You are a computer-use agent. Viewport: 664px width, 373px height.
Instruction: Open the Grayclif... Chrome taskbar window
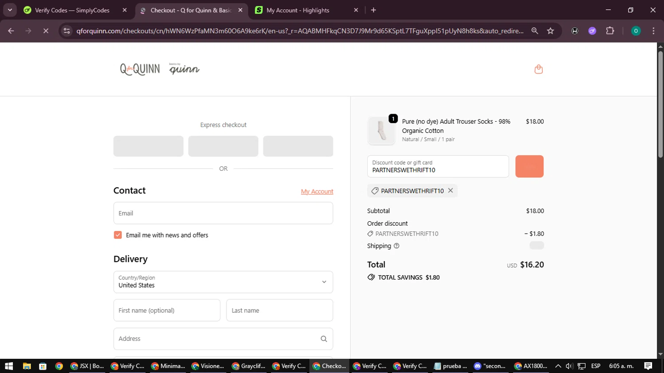pos(249,366)
